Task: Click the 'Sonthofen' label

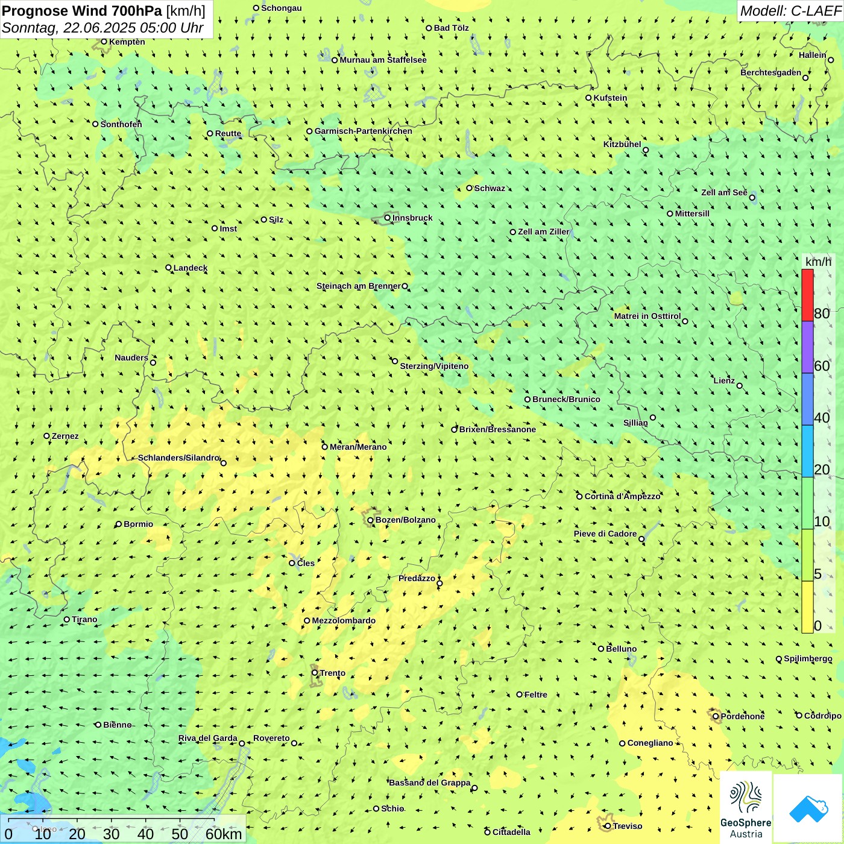Action: [x=121, y=124]
